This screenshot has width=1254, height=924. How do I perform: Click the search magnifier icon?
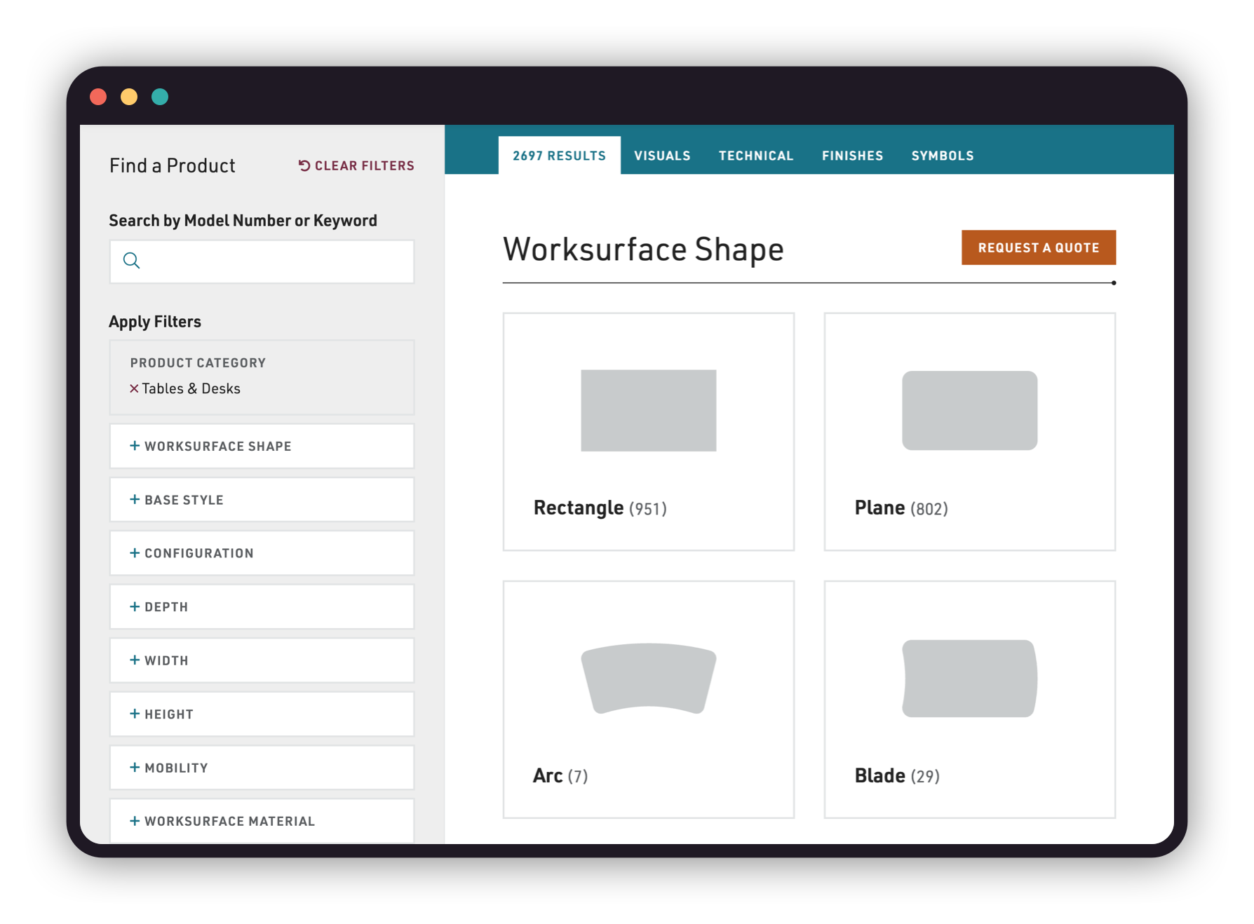pos(131,261)
